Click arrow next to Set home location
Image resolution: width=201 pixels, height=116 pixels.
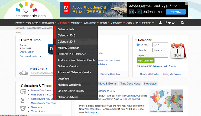[x=40, y=56]
